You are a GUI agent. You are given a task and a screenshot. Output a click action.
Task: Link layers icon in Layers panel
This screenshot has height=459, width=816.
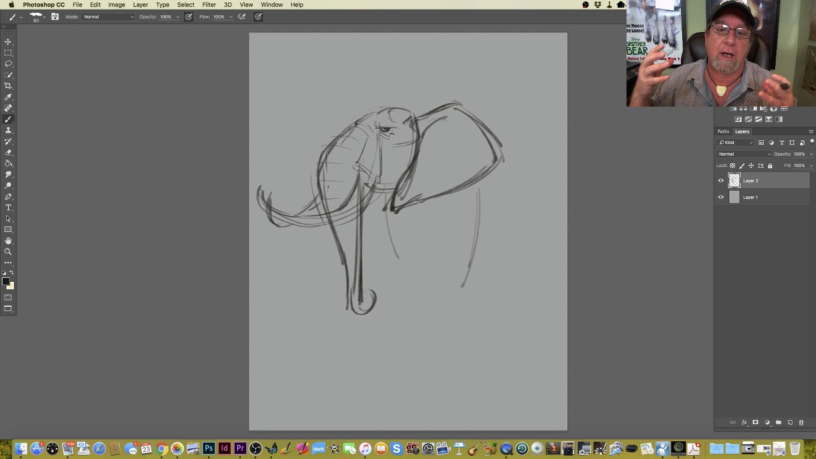click(x=732, y=423)
